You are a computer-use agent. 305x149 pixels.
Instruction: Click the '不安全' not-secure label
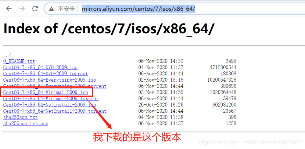67,9
